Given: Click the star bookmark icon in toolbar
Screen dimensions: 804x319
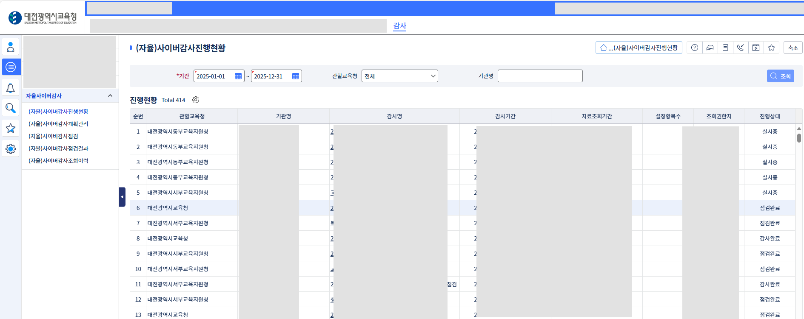Looking at the screenshot, I should (x=771, y=48).
